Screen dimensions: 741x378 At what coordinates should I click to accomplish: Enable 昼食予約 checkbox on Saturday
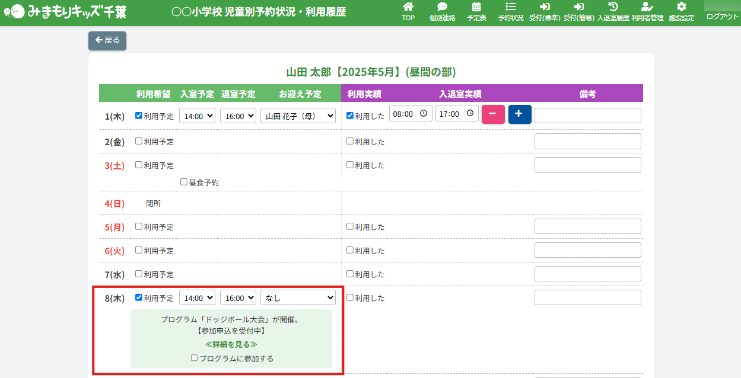184,182
